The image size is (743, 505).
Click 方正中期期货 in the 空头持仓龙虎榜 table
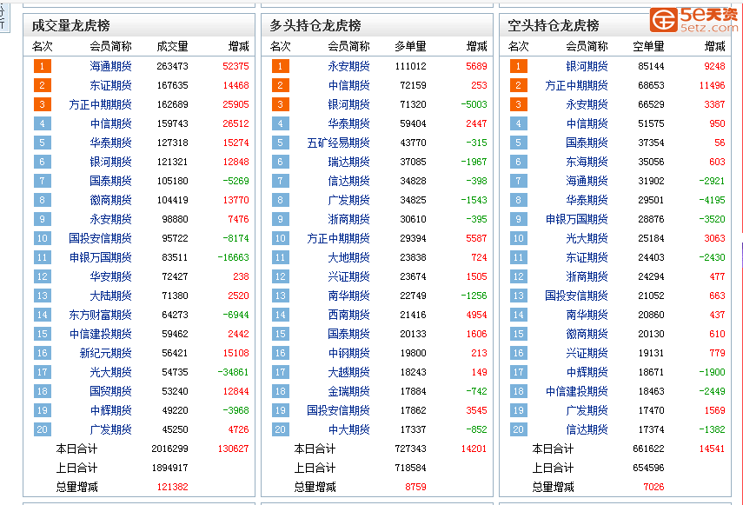576,85
